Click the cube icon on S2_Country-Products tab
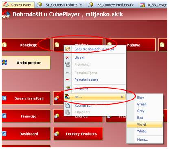169x149 pixels. pos(91,5)
